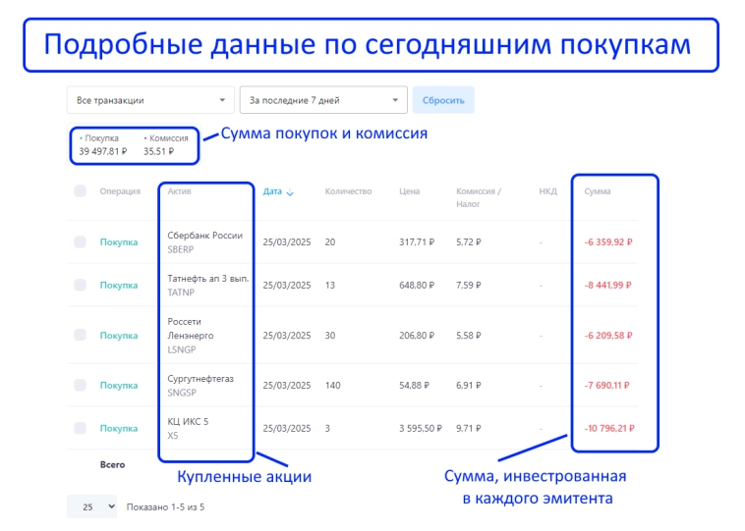Click the sum "-10 796,21 ₽"

(609, 429)
